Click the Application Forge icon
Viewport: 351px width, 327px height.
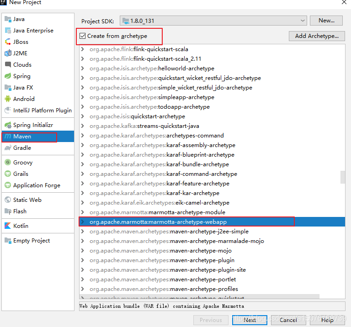(8, 185)
